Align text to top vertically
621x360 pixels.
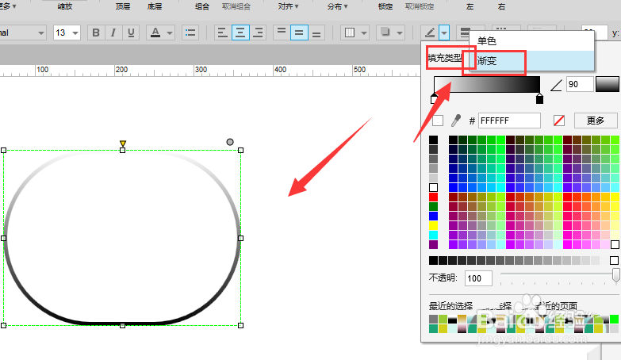[x=282, y=33]
